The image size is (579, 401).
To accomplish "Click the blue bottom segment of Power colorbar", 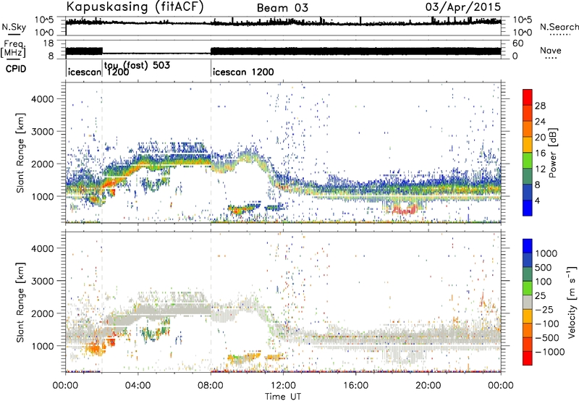I will point(528,208).
